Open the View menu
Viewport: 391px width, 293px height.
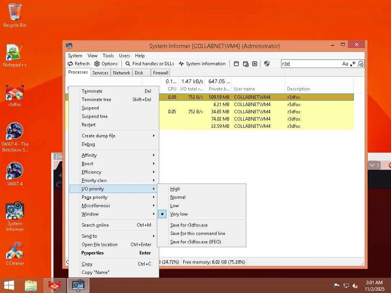click(x=92, y=56)
